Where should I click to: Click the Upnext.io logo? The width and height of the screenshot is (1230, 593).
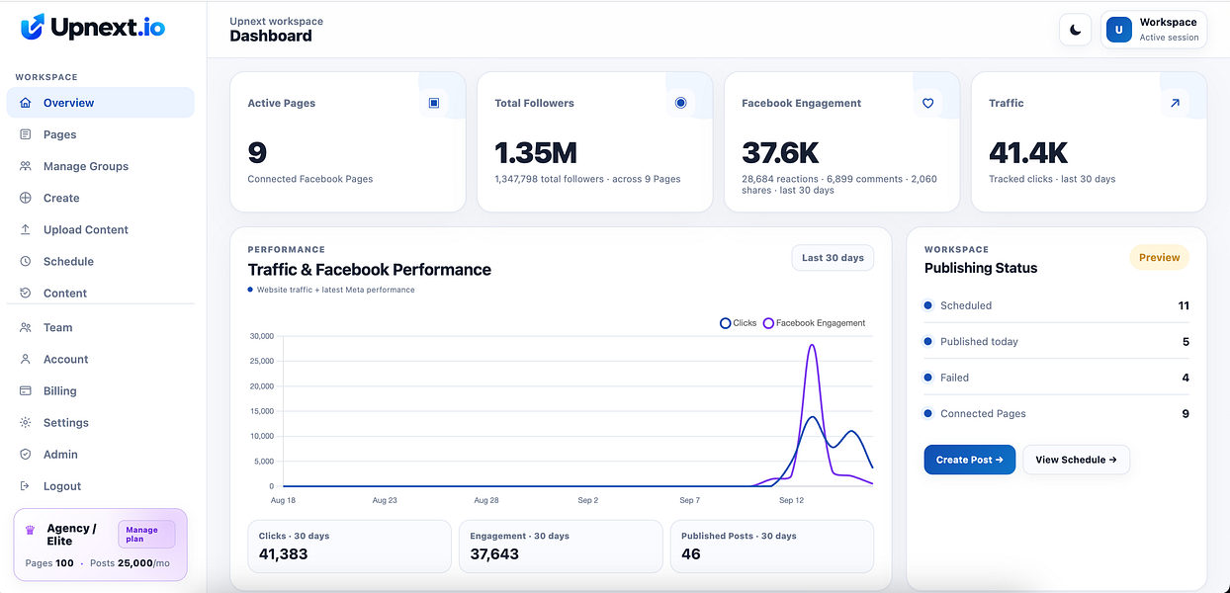point(93,27)
